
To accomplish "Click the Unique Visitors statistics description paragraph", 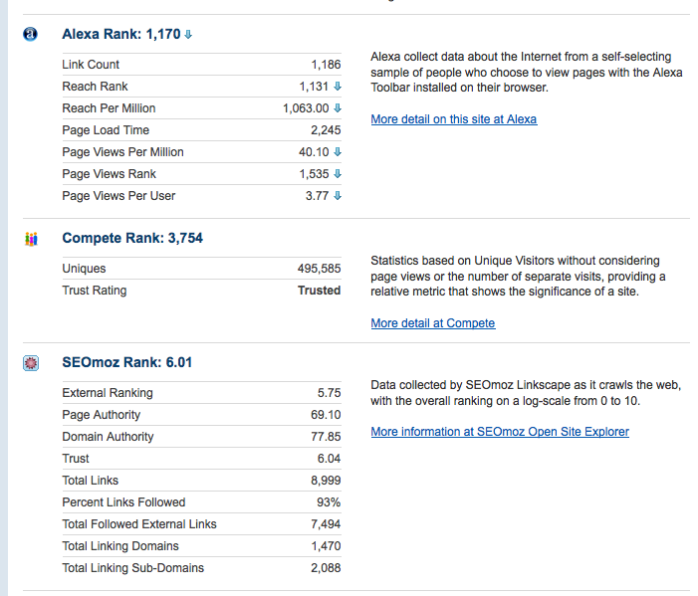I will pyautogui.click(x=518, y=276).
